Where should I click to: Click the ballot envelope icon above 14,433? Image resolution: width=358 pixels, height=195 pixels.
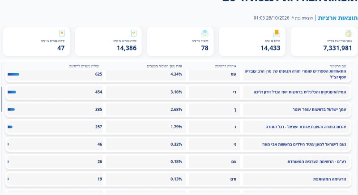coord(277,33)
